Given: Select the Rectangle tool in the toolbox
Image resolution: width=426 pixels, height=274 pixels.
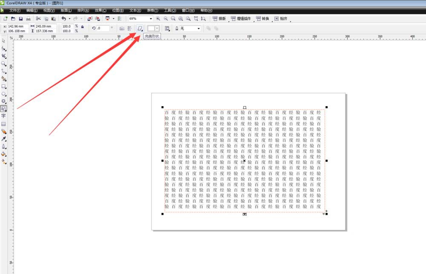Looking at the screenshot, I should point(3,87).
